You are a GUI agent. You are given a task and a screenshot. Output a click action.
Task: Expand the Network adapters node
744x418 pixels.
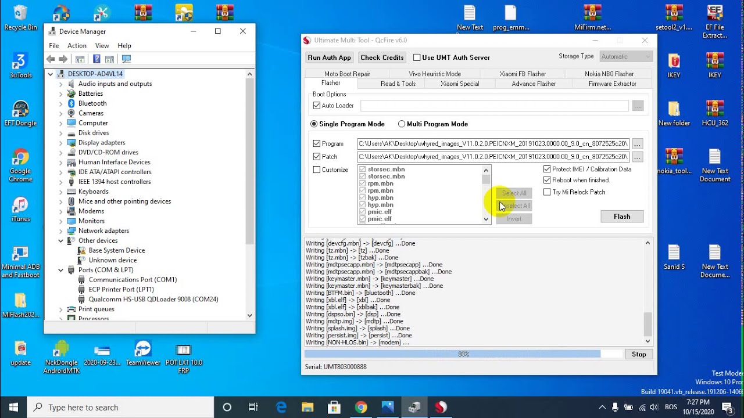(x=60, y=230)
